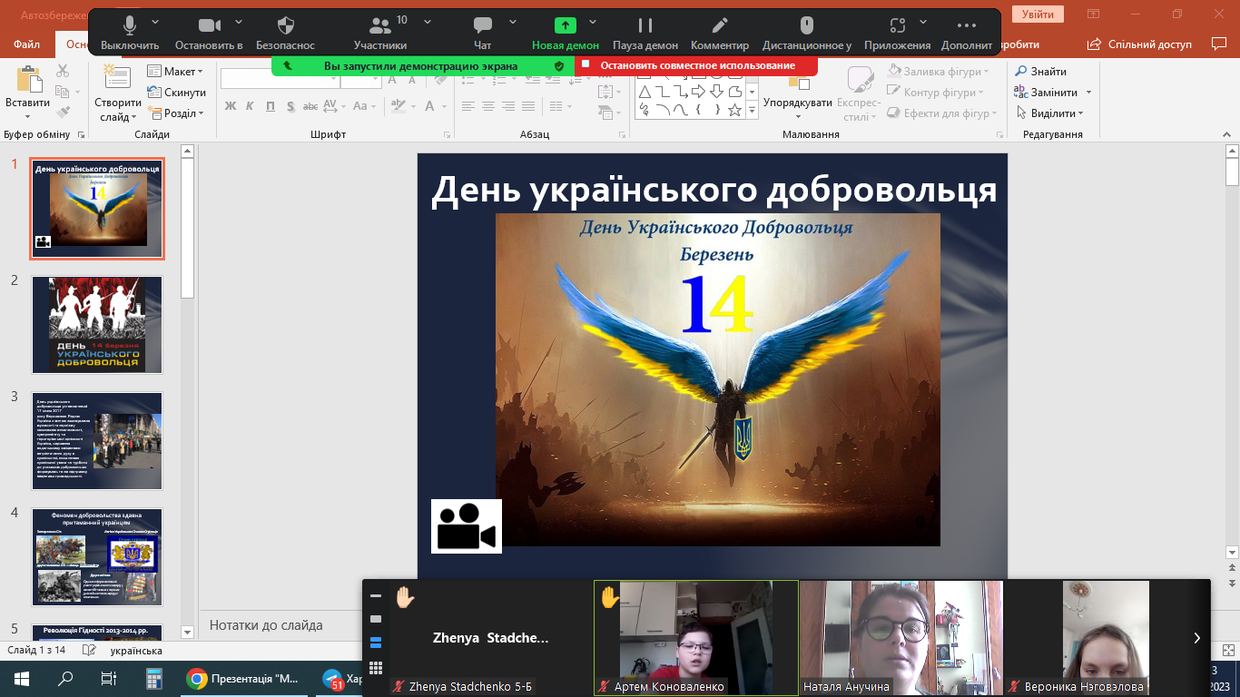Open Windows Start menu
1240x697 pixels.
point(22,679)
